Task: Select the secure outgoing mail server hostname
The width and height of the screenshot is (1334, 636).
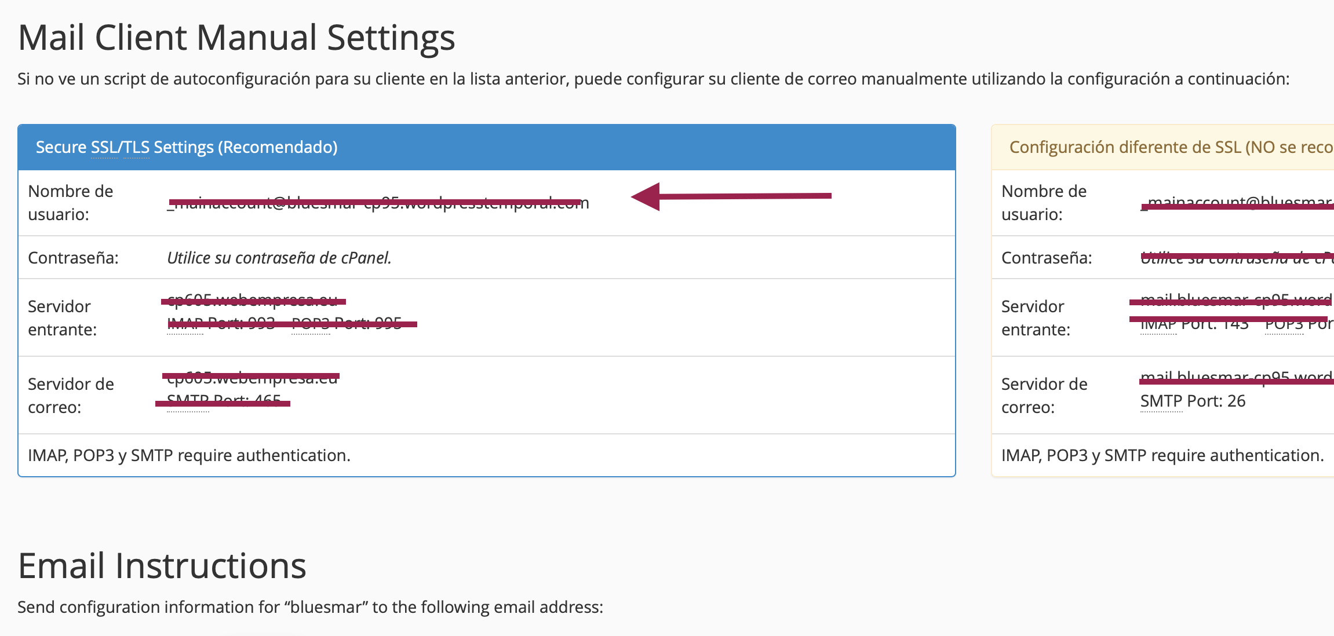Action: point(252,378)
